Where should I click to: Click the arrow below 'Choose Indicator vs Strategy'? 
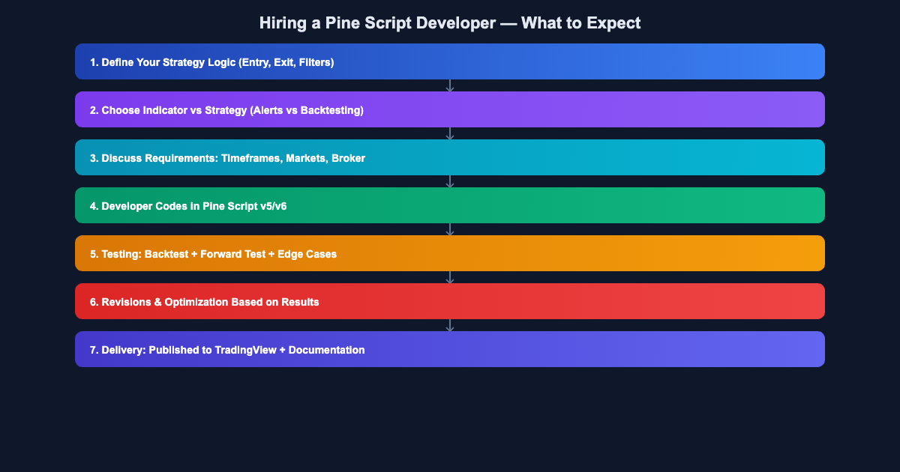450,133
